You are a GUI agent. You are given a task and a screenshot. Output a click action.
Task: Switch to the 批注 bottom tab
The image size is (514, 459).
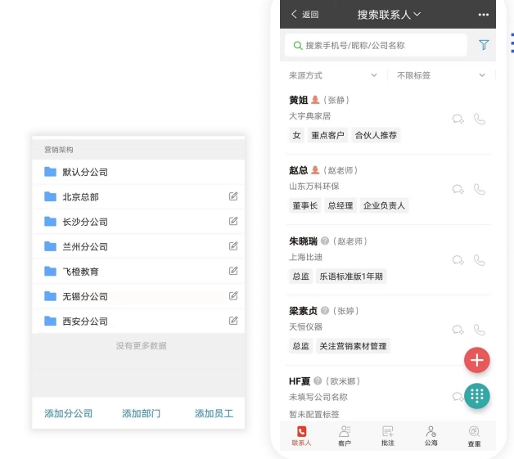(x=388, y=436)
